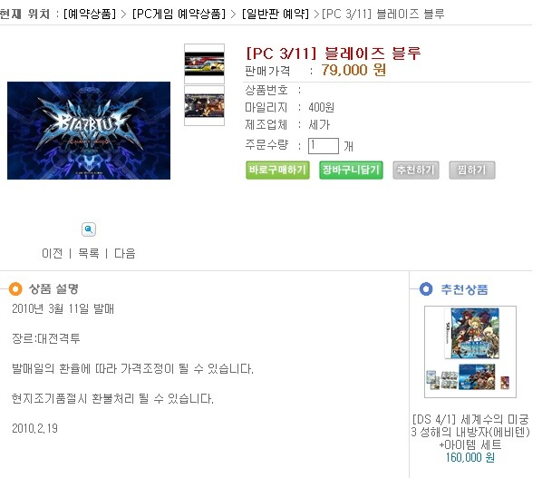542x478 pixels.
Task: Add the item with the 장바구니담기 button
Action: click(351, 170)
